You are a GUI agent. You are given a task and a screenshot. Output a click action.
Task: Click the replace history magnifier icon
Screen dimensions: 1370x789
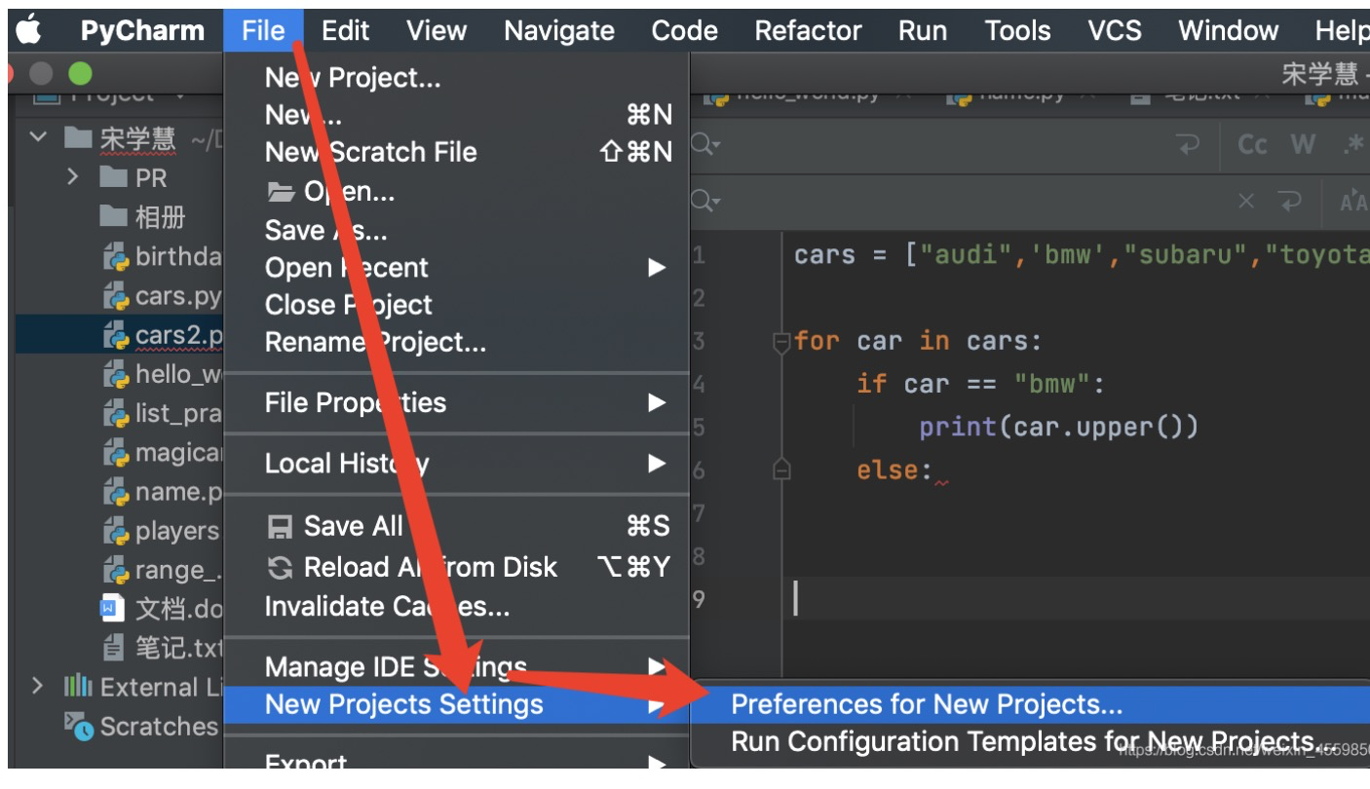pyautogui.click(x=705, y=202)
